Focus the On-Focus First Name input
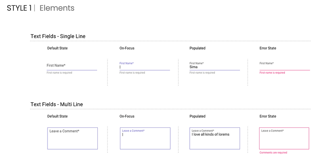The width and height of the screenshot is (334, 167). [x=145, y=66]
